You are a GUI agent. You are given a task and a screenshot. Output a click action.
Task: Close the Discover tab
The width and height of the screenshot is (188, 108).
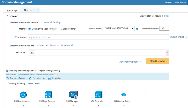38,10
